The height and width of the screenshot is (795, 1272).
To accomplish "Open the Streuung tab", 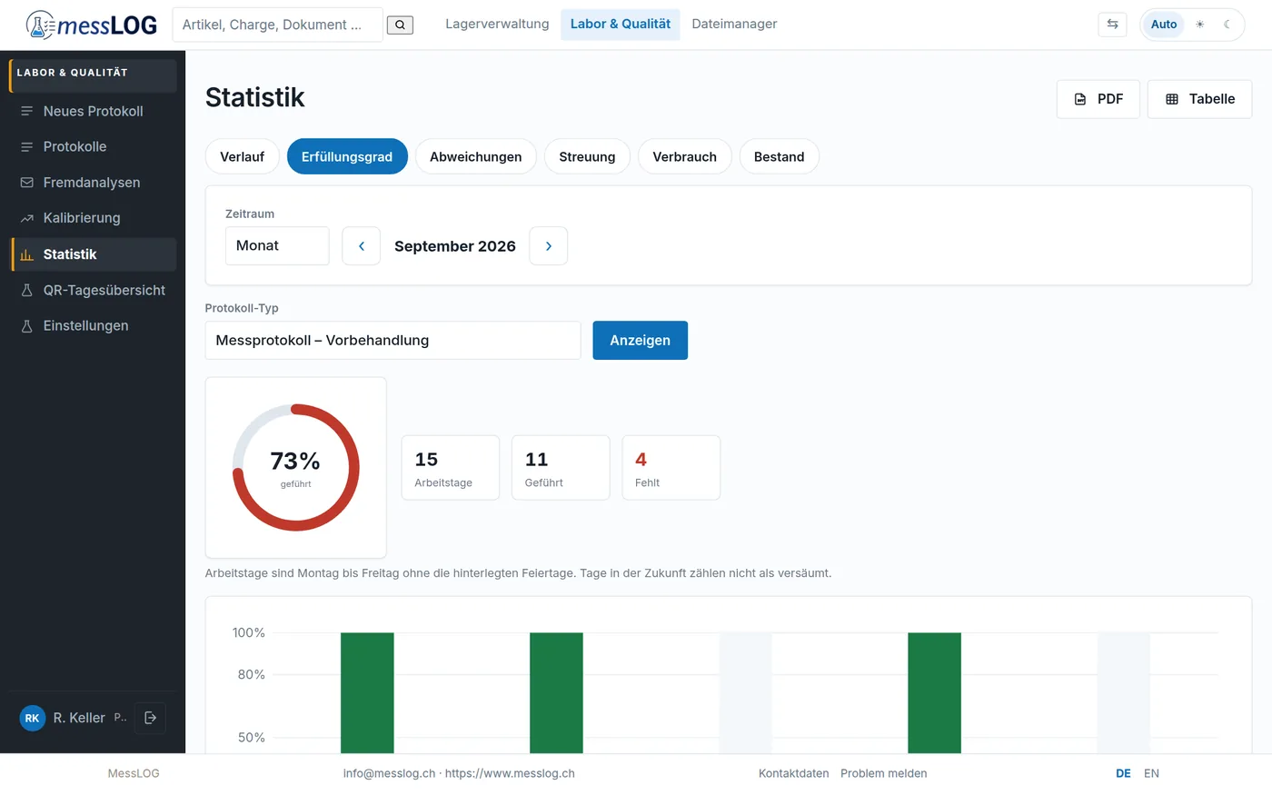I will pyautogui.click(x=587, y=157).
